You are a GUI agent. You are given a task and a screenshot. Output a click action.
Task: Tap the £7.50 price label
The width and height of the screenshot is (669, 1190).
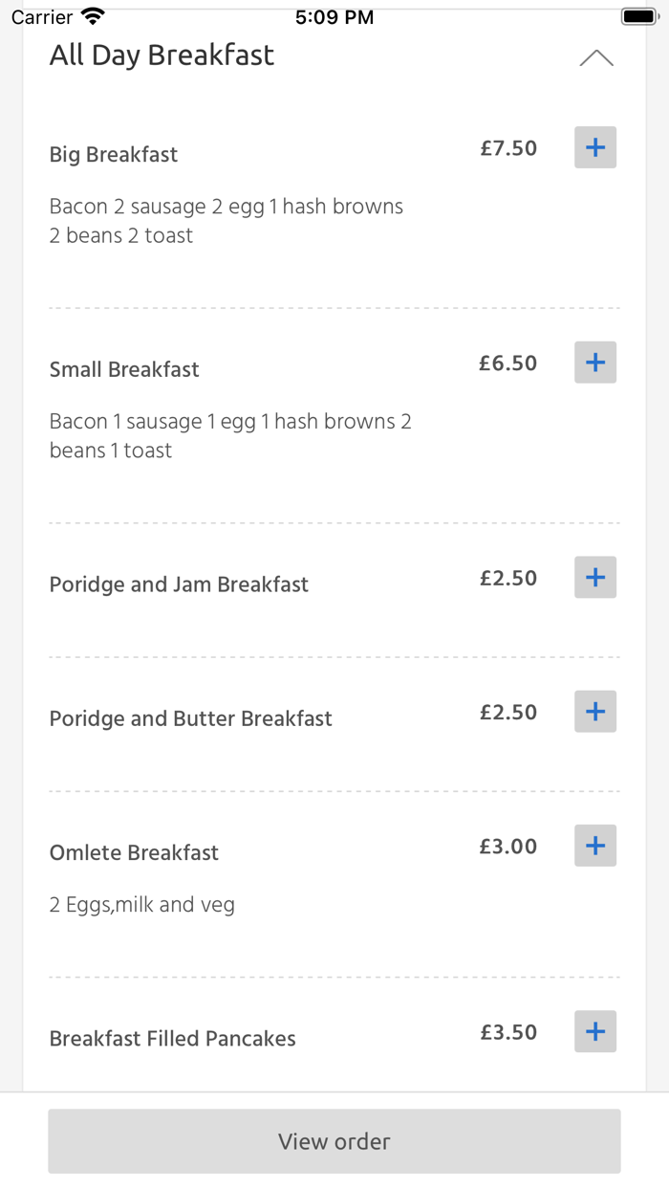pyautogui.click(x=508, y=148)
